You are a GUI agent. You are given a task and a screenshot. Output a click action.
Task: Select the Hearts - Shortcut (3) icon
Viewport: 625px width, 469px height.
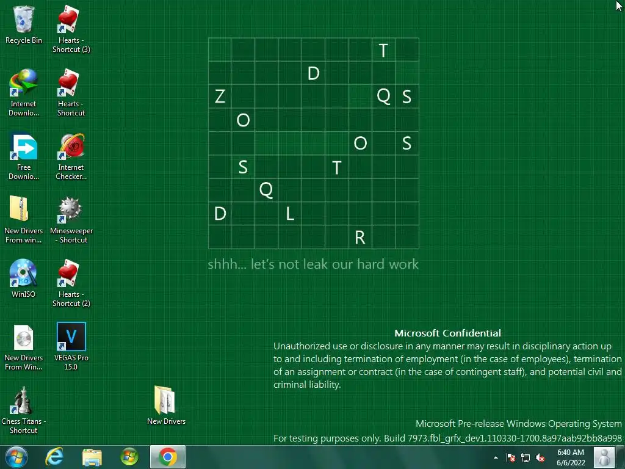(x=71, y=29)
